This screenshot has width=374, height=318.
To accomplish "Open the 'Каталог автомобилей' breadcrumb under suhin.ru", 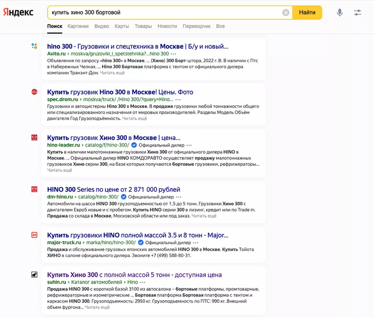I will coord(97,282).
